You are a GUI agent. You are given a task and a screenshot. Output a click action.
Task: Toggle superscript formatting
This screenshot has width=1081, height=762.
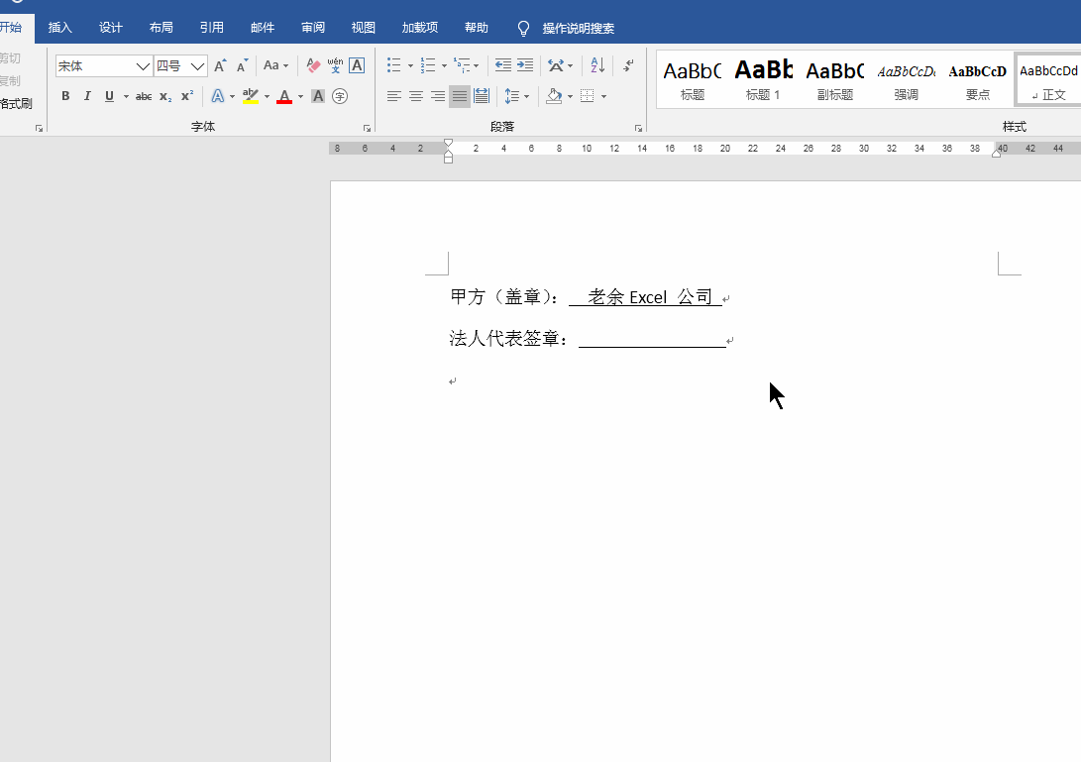pyautogui.click(x=187, y=96)
